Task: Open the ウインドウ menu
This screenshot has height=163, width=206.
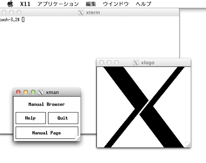Action: [116, 4]
